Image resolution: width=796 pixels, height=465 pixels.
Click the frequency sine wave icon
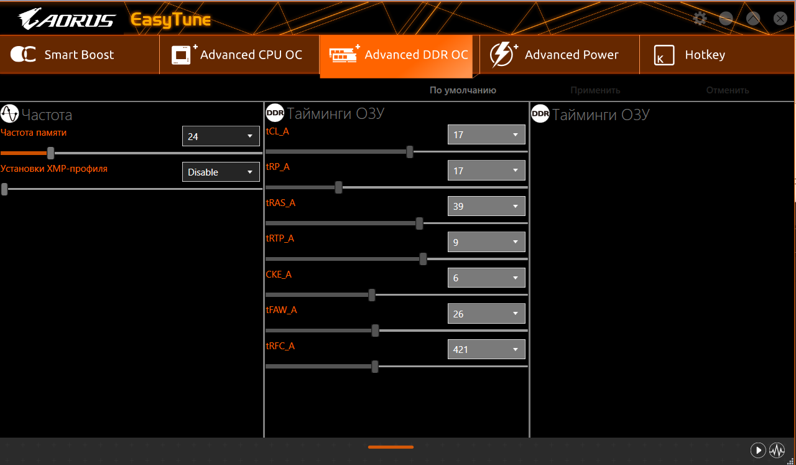coord(9,113)
